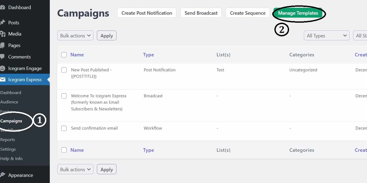Open Manage Templates
Viewport: 367px width, 183px height.
(x=298, y=13)
